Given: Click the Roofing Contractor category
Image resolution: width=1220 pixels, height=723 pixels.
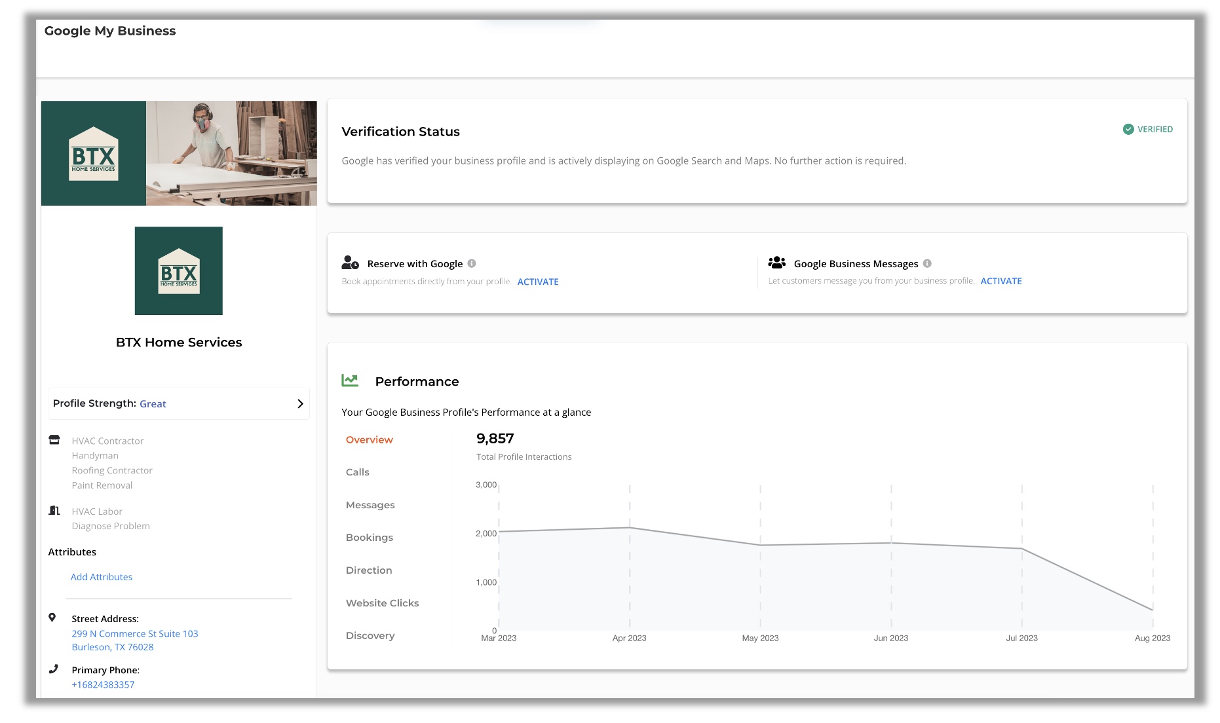Looking at the screenshot, I should [112, 470].
